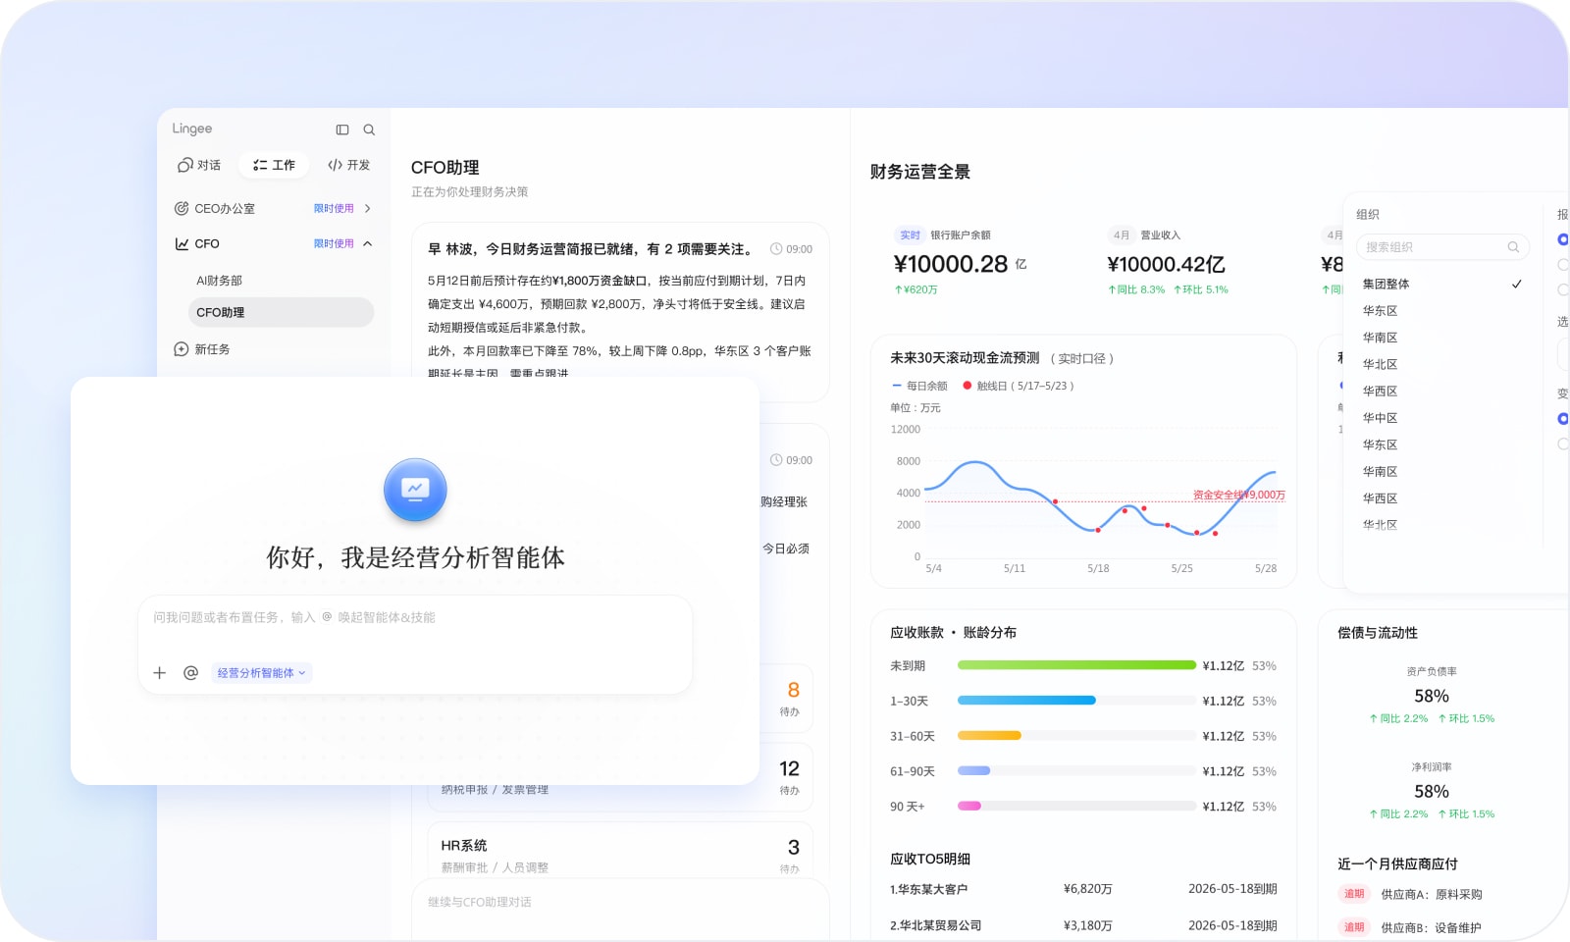
Task: Click the CFO line-chart icon
Action: coord(182,243)
